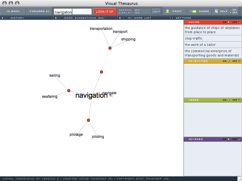
Task: Click the EDIT button next to search
Action: pyautogui.click(x=157, y=11)
